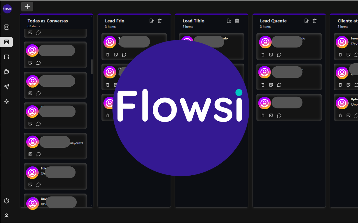Viewport: 358px width, 223px height.
Task: Click the 3 items label under Lead Frio
Action: pos(110,27)
